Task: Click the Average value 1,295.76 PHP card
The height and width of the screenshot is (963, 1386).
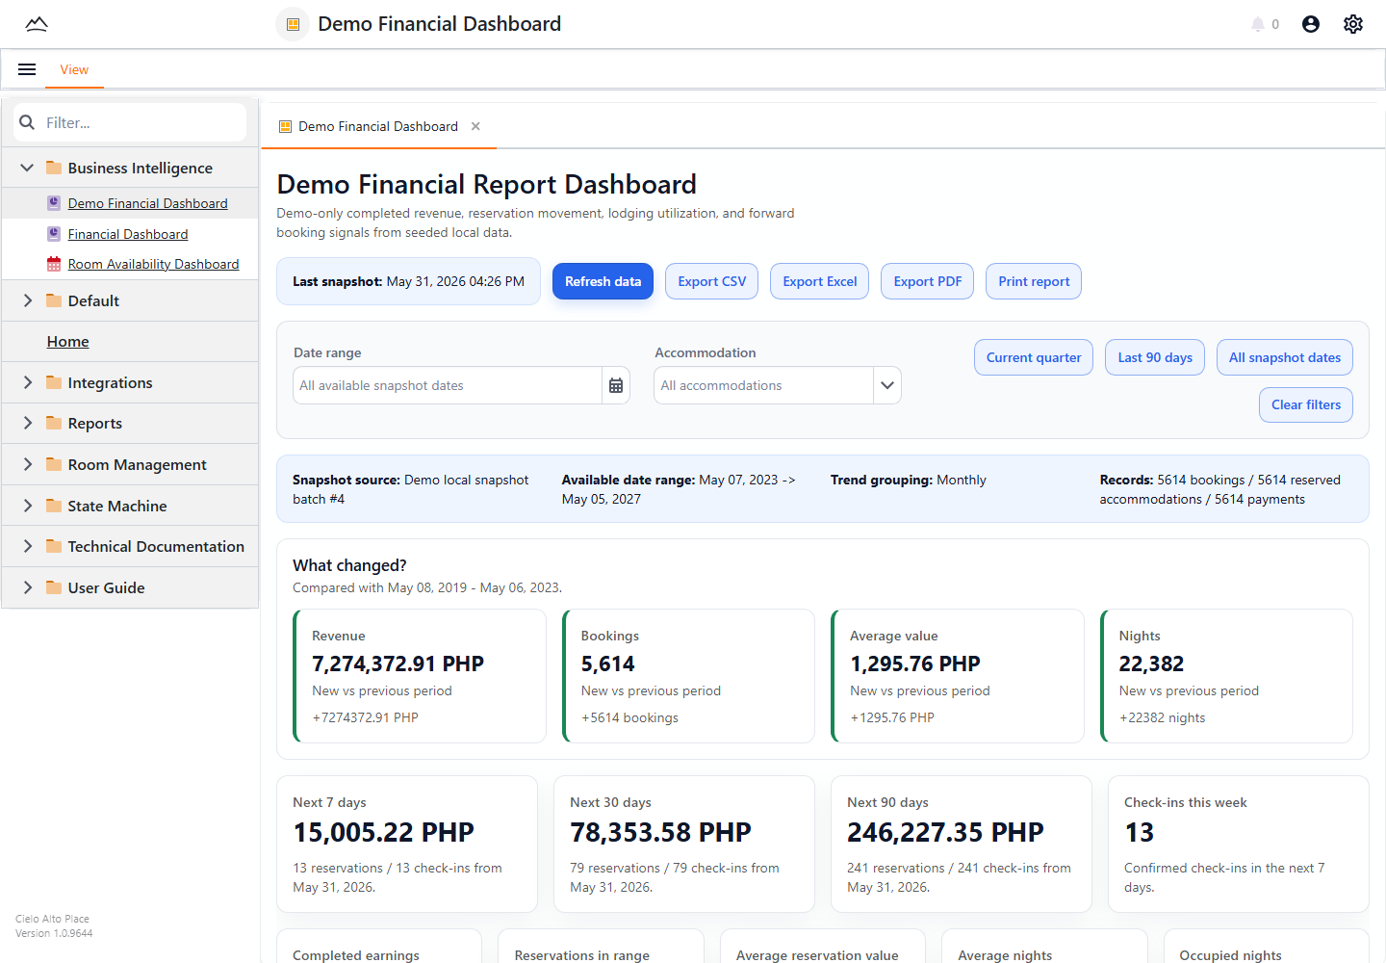Action: coord(958,676)
